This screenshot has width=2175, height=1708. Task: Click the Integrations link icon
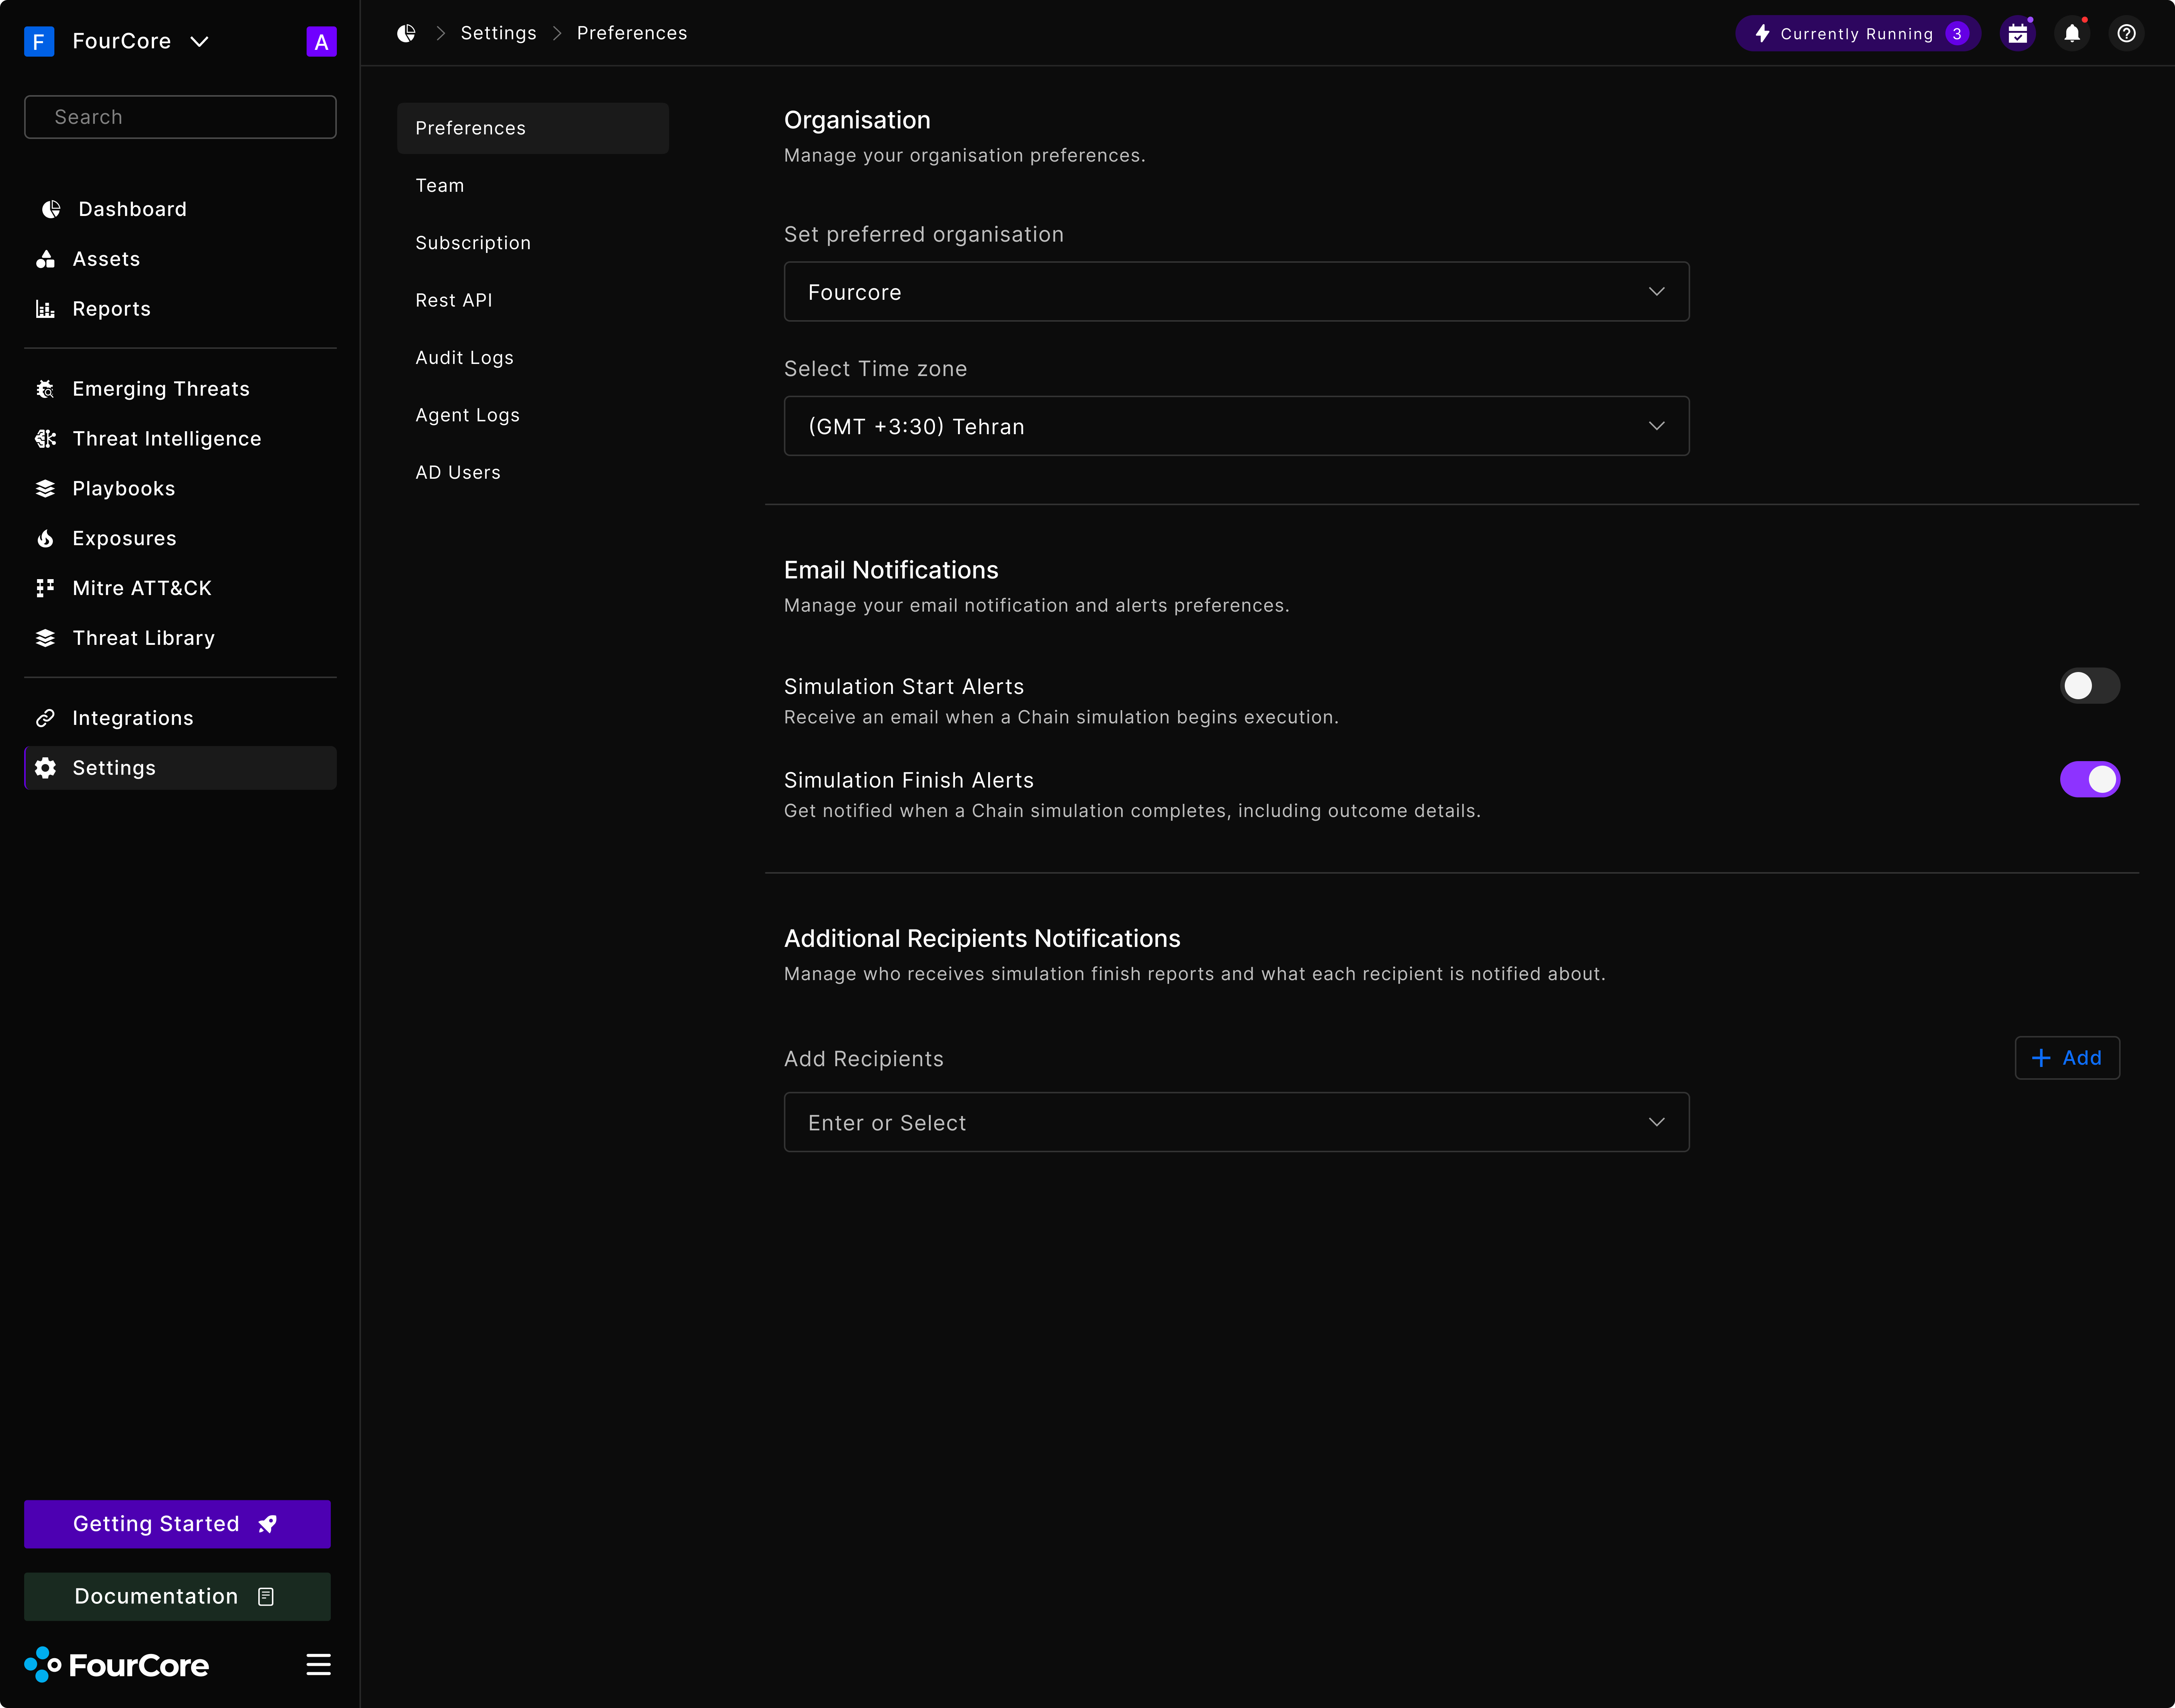(x=45, y=718)
